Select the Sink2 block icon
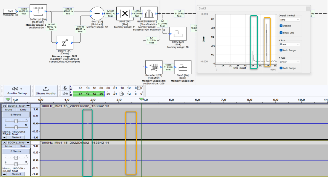This screenshot has width=328, height=177. click(178, 34)
